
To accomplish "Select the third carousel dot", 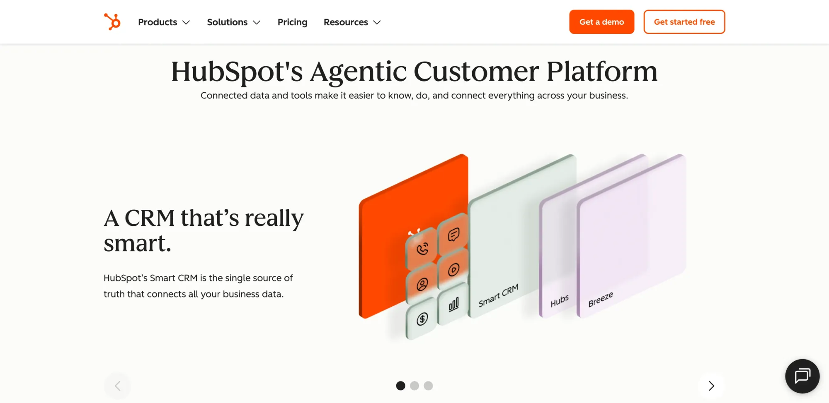I will point(428,386).
